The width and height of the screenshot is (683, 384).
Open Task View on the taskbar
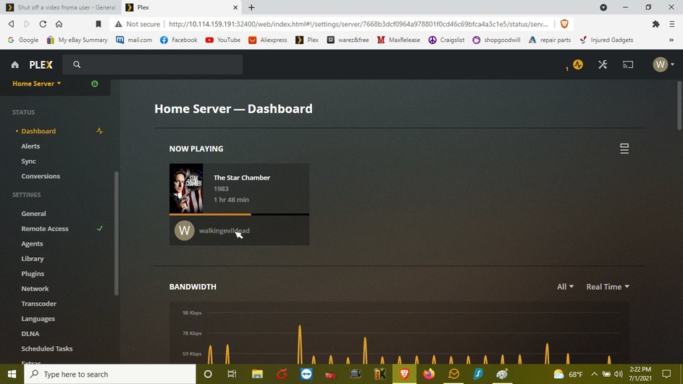click(x=232, y=374)
